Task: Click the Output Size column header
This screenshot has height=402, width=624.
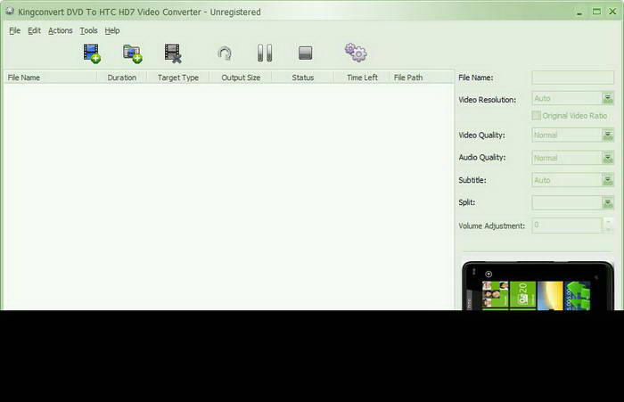Action: click(241, 78)
